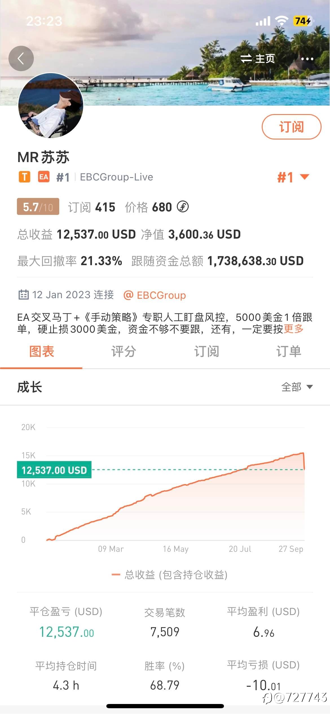
Task: Open the three-dots more options menu
Action: (307, 59)
